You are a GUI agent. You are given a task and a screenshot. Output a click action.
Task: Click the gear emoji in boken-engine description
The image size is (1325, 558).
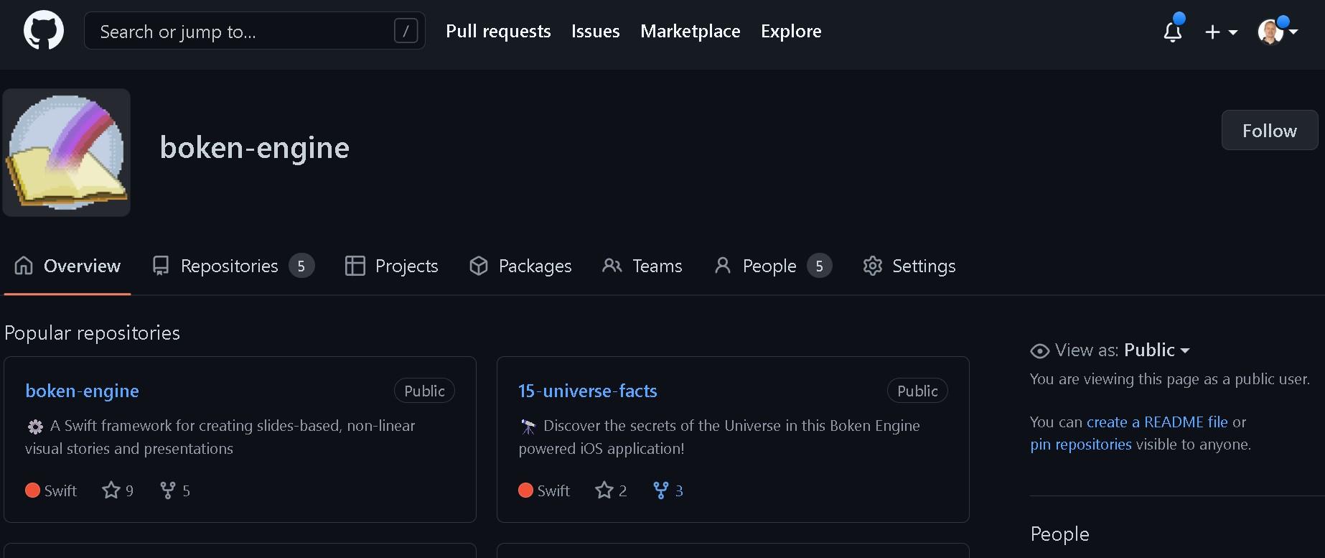click(34, 427)
